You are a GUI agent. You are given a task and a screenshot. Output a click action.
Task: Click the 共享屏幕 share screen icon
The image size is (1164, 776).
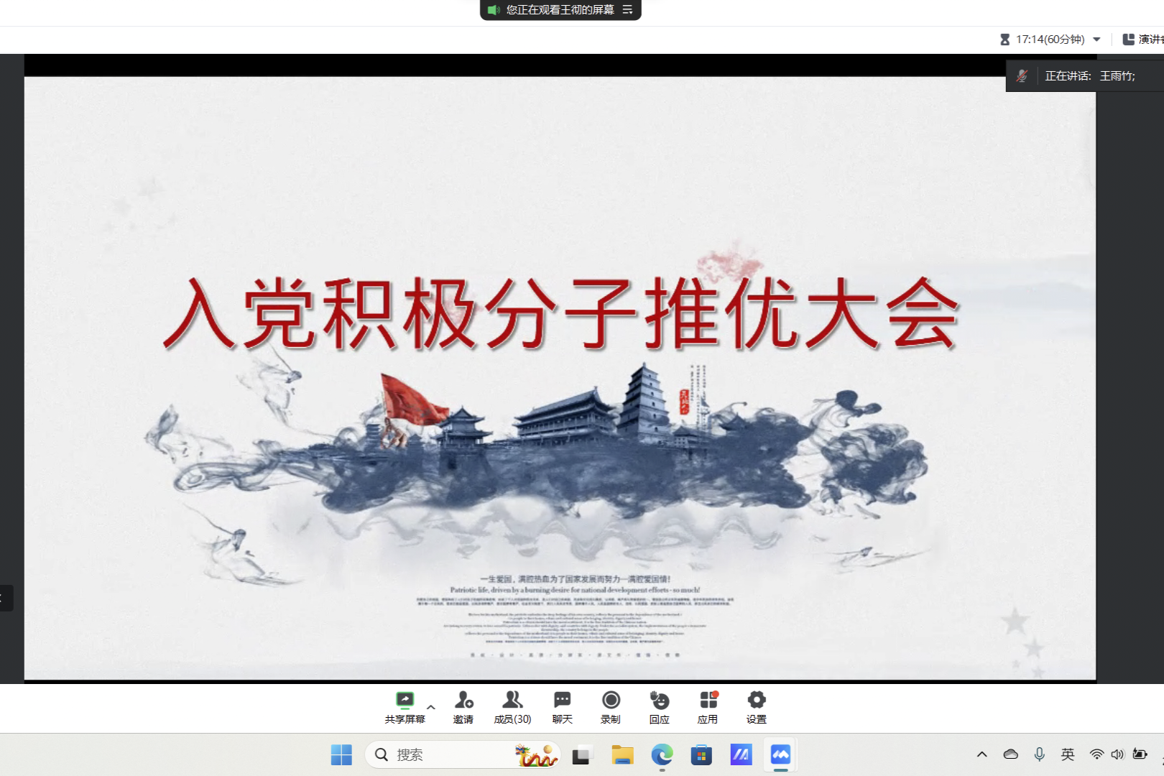tap(405, 701)
